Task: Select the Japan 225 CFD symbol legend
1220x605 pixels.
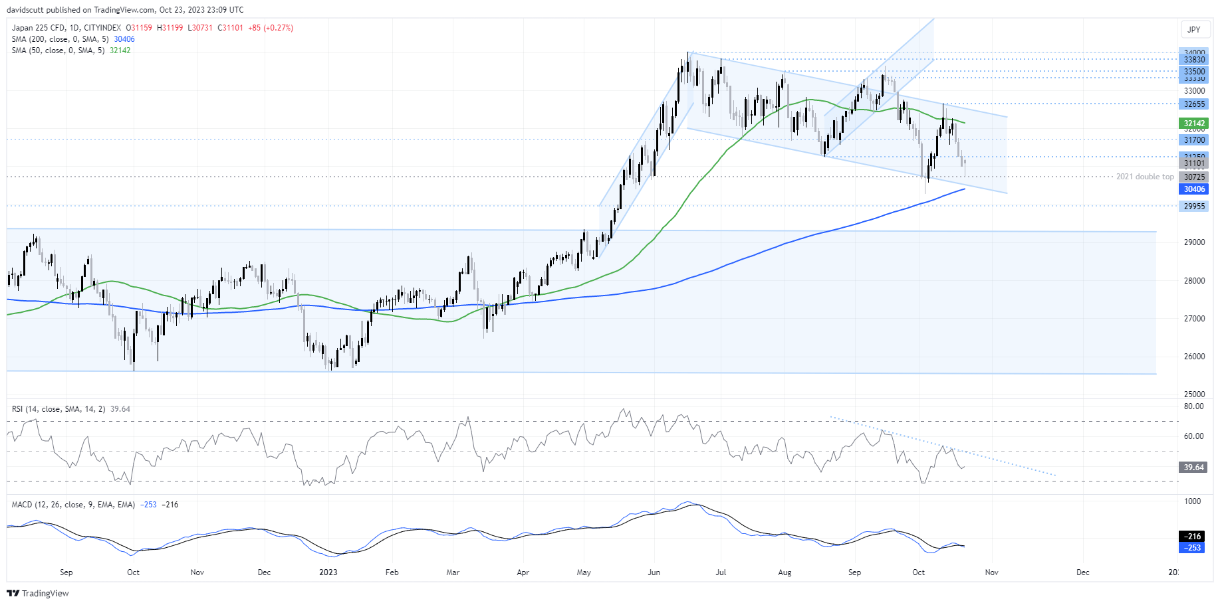Action: tap(66, 28)
